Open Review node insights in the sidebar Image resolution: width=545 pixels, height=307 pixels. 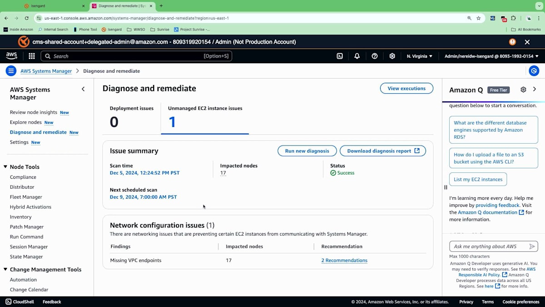click(x=34, y=112)
